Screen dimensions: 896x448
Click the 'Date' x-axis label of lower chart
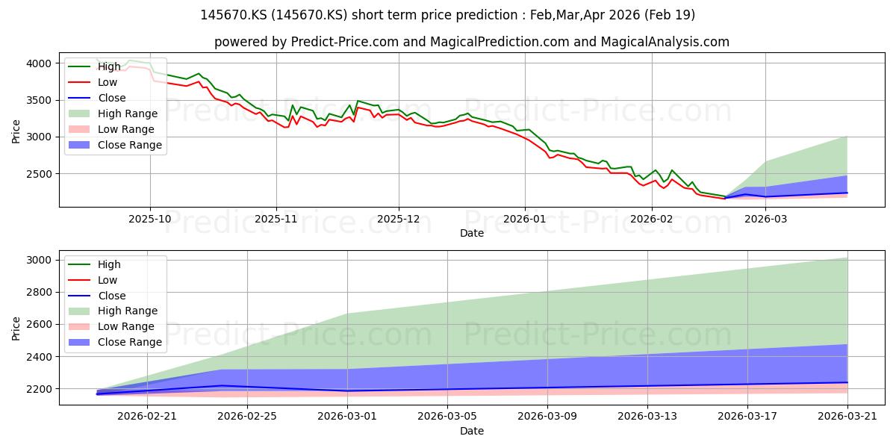point(472,432)
